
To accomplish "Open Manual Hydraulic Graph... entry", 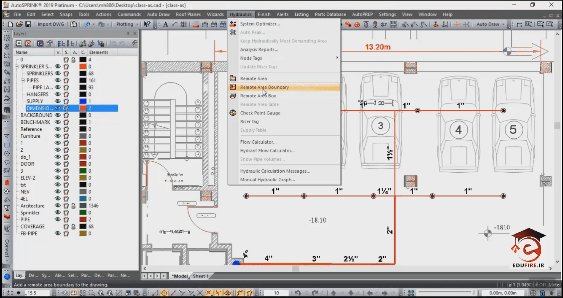I will click(268, 179).
